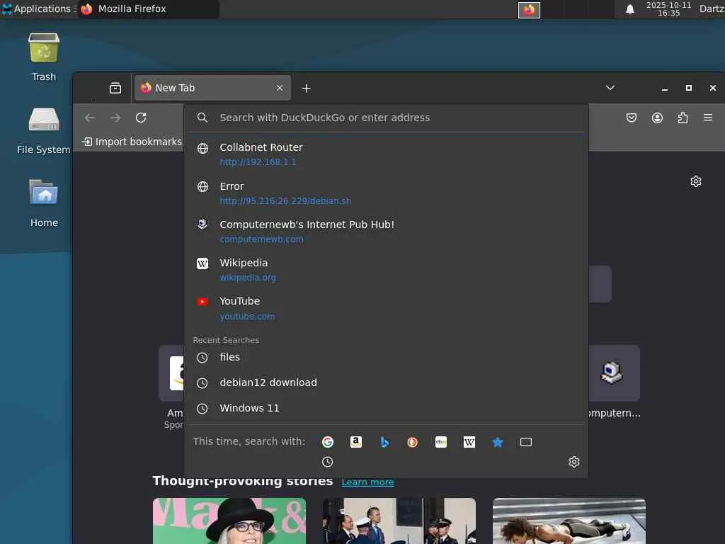The width and height of the screenshot is (725, 544).
Task: Switch to the New Tab tab
Action: pos(212,88)
